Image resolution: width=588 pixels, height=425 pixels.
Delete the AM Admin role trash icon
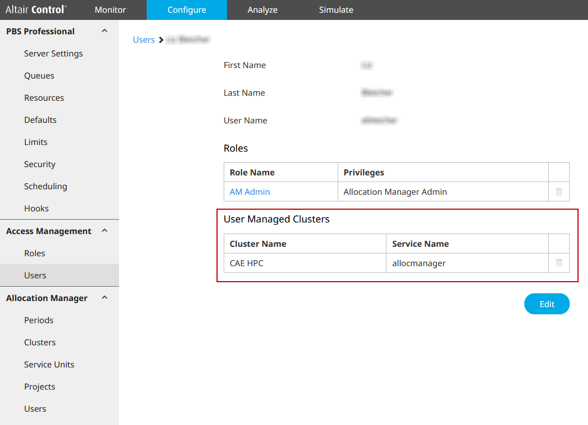559,191
